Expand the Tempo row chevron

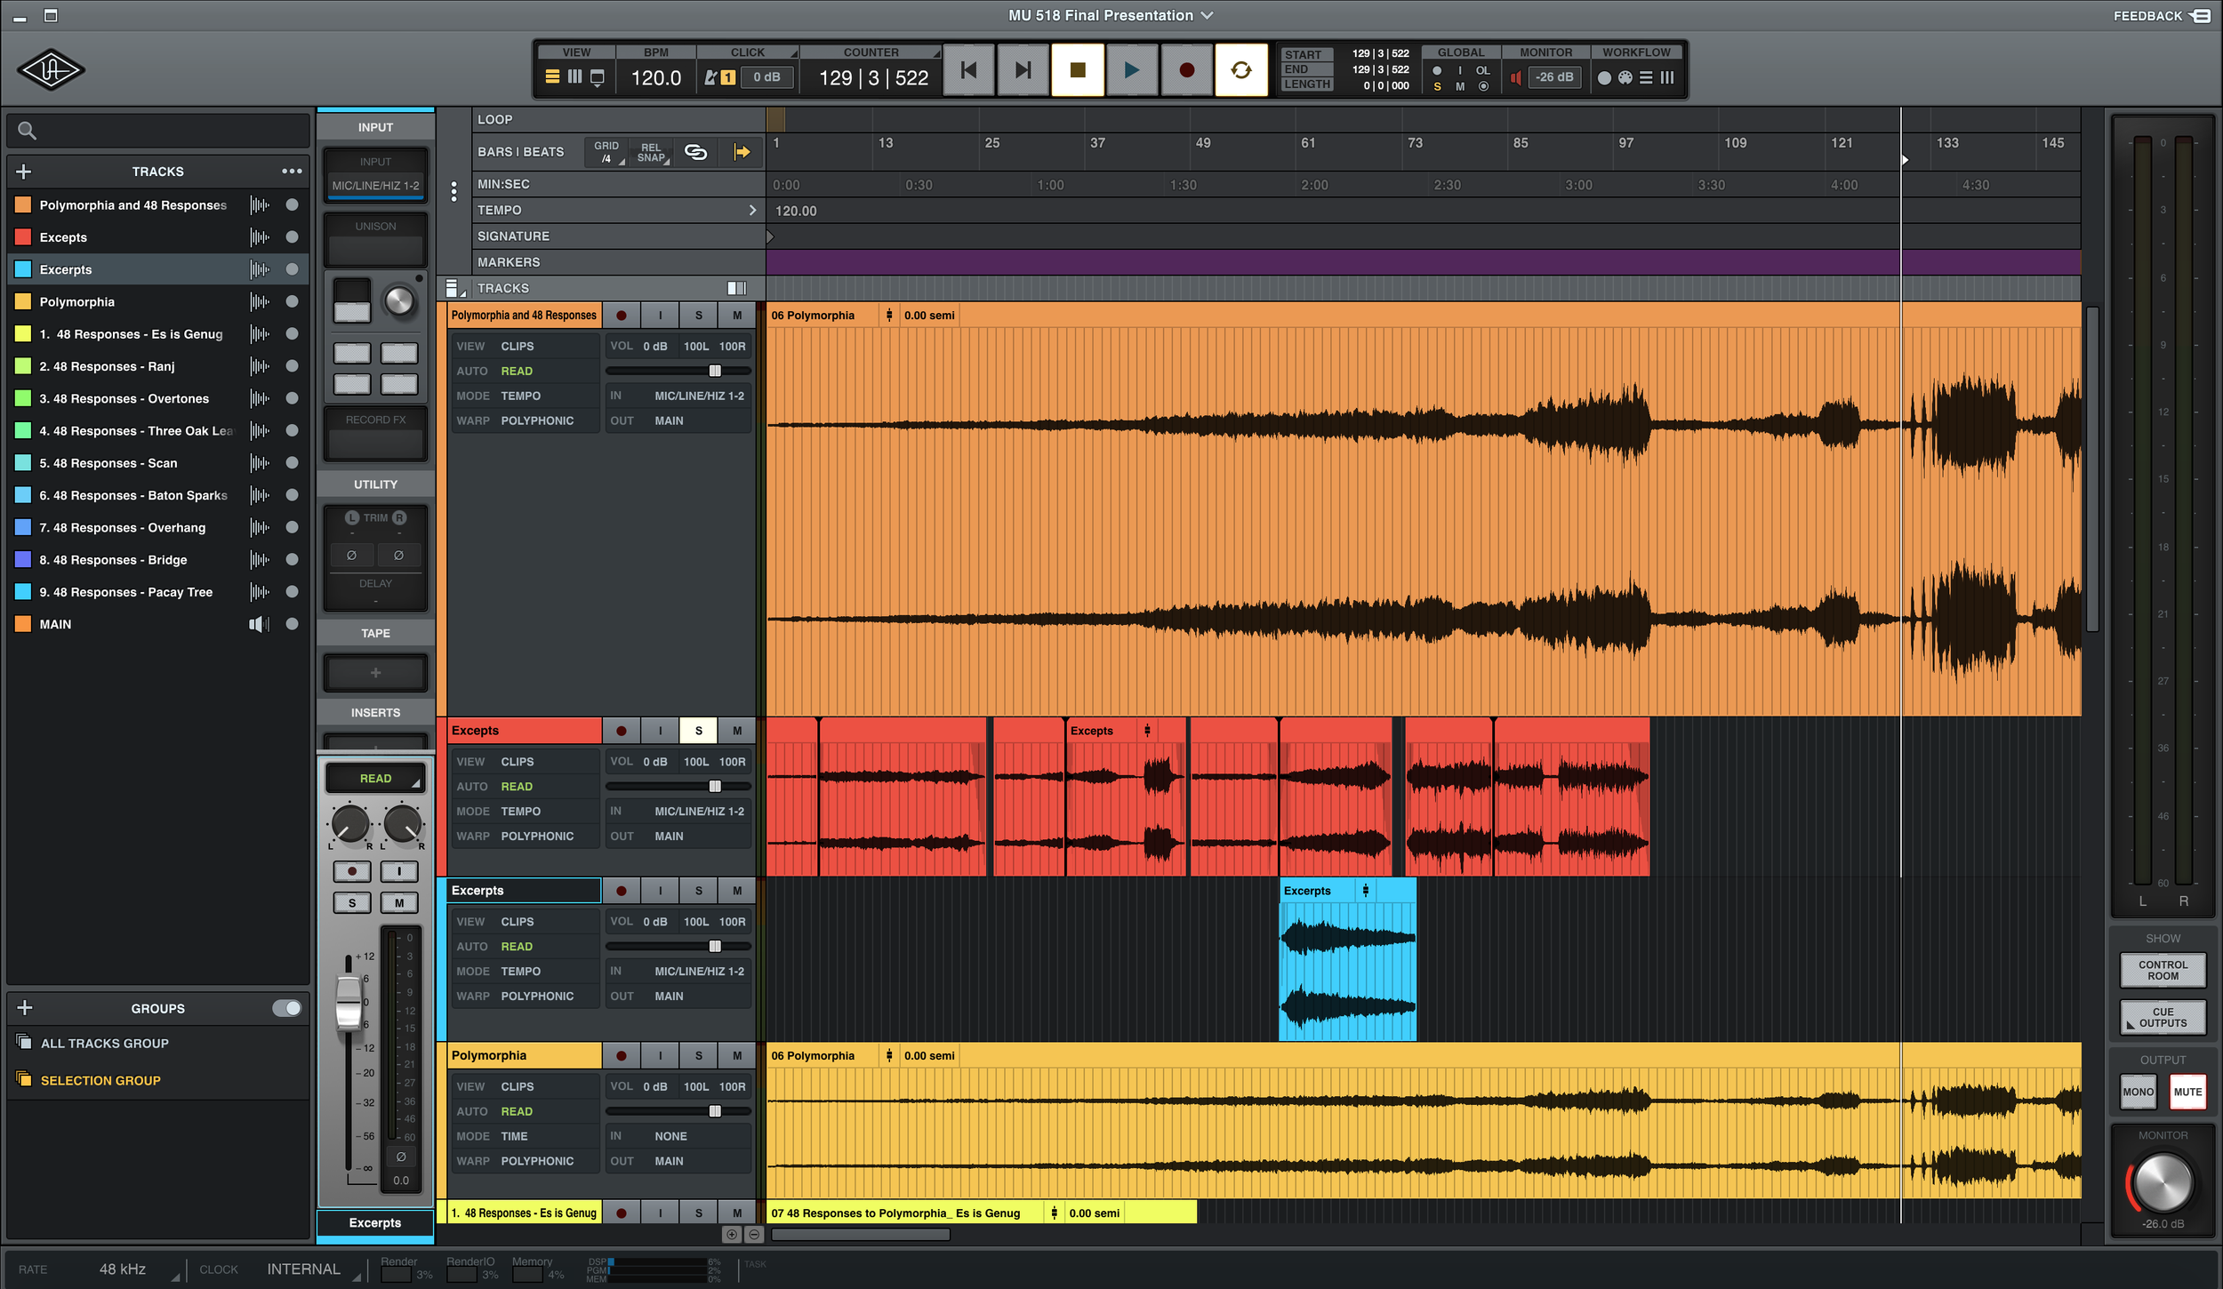point(752,211)
